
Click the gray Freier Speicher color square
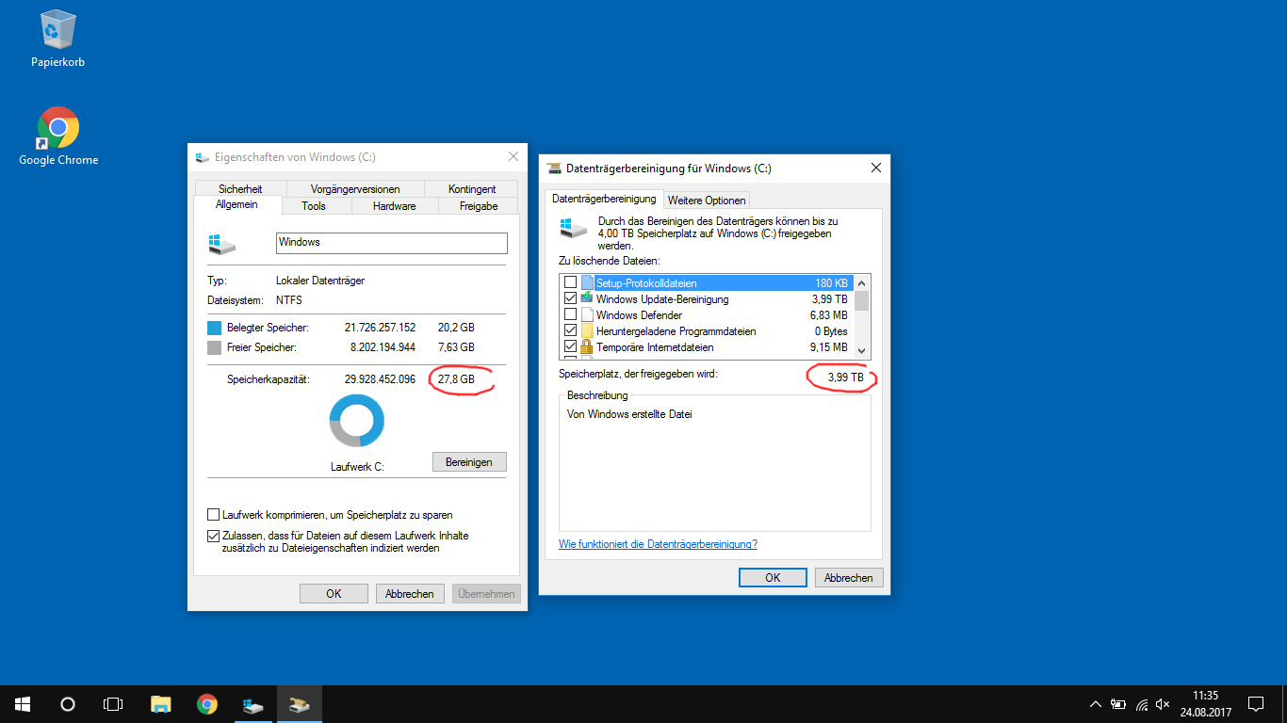(215, 347)
